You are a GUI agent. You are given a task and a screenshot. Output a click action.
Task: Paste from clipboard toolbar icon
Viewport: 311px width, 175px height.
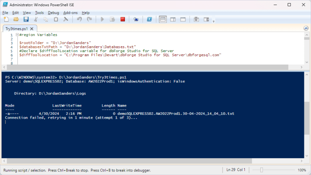(x=56, y=19)
